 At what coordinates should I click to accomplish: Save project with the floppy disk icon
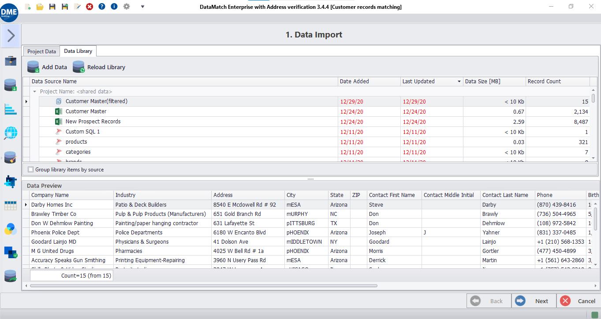pyautogui.click(x=52, y=7)
